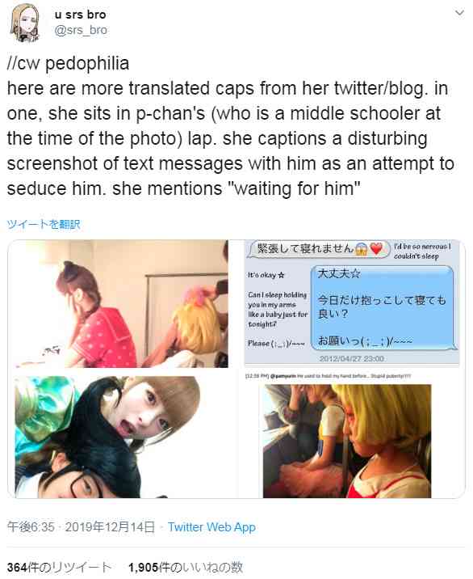473x579 pixels.
Task: Open the bottom-right blonde wig photo
Action: click(347, 441)
